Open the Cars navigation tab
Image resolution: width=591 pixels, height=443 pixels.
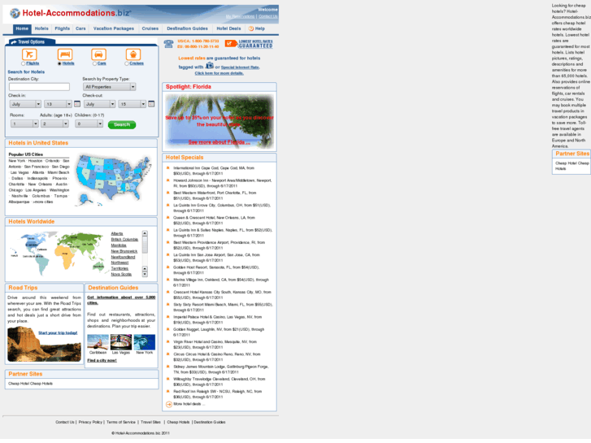[x=80, y=28]
